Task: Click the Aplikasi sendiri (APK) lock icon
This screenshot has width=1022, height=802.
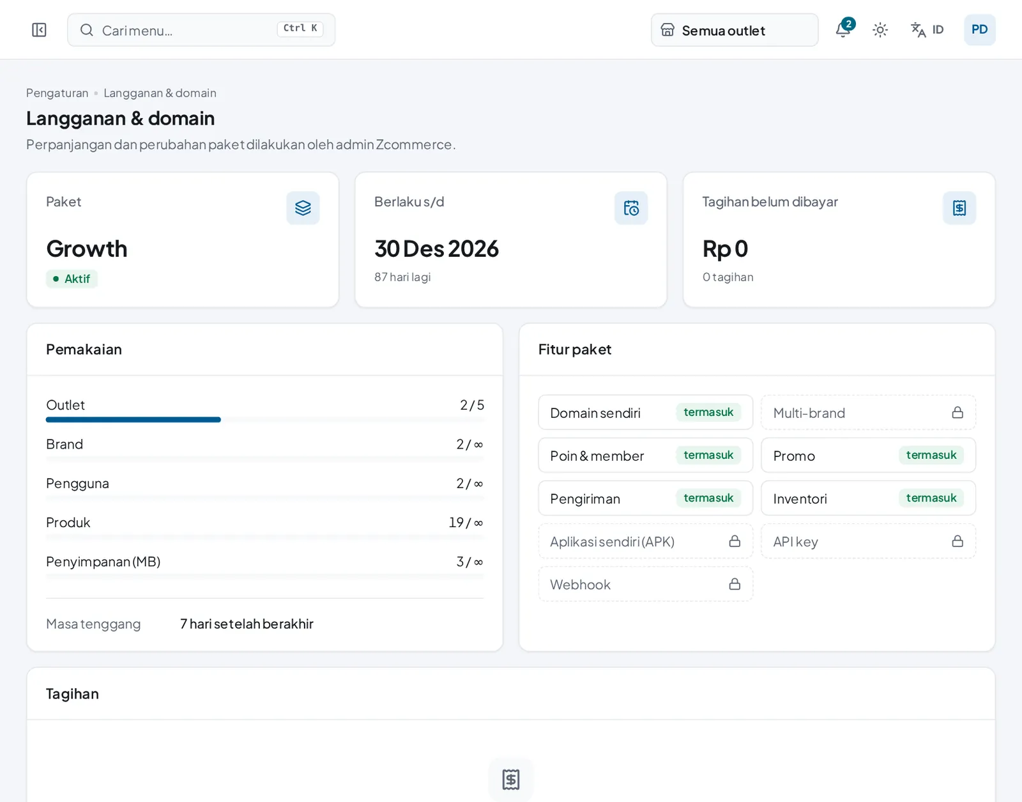Action: [735, 541]
